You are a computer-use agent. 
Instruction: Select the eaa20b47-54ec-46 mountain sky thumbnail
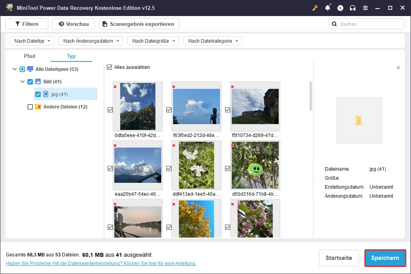click(x=138, y=165)
